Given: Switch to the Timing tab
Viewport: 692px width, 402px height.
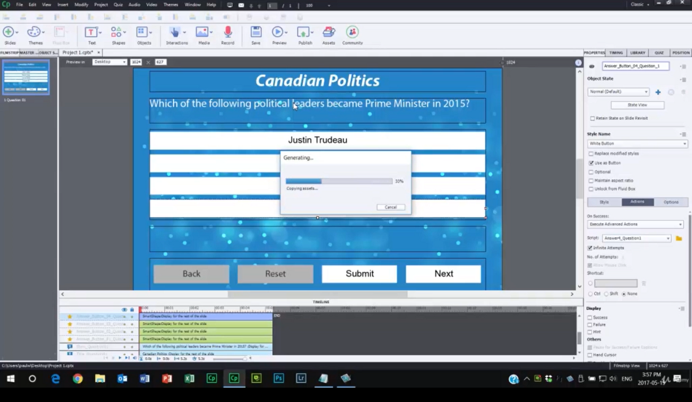Looking at the screenshot, I should (616, 52).
